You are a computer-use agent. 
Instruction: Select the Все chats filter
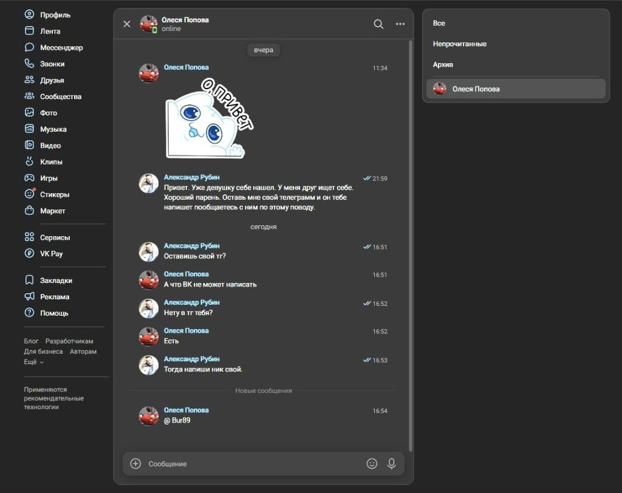[x=439, y=23]
